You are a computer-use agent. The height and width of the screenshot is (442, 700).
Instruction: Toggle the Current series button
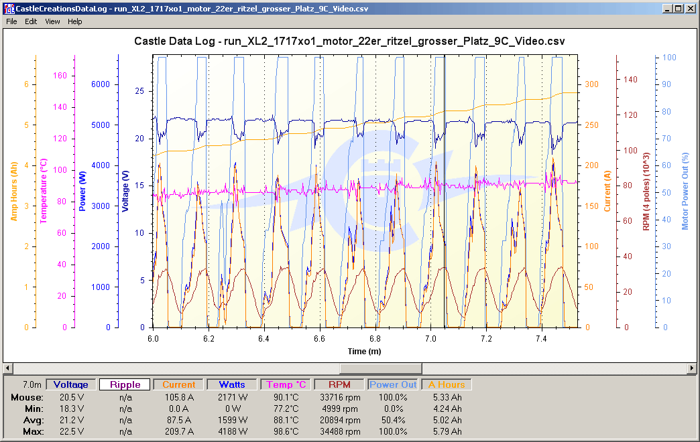click(x=178, y=384)
